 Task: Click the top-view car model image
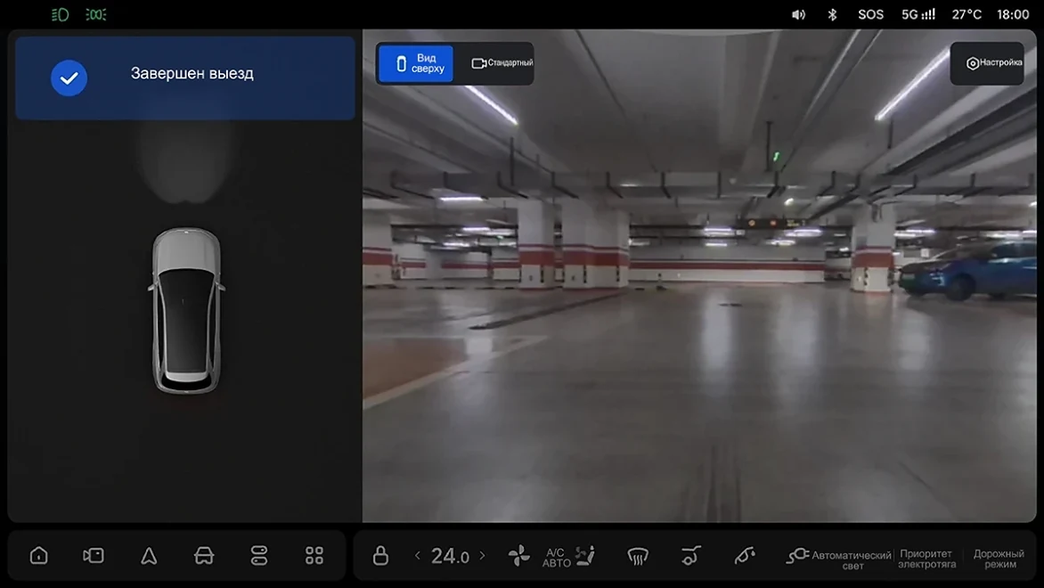pos(186,310)
